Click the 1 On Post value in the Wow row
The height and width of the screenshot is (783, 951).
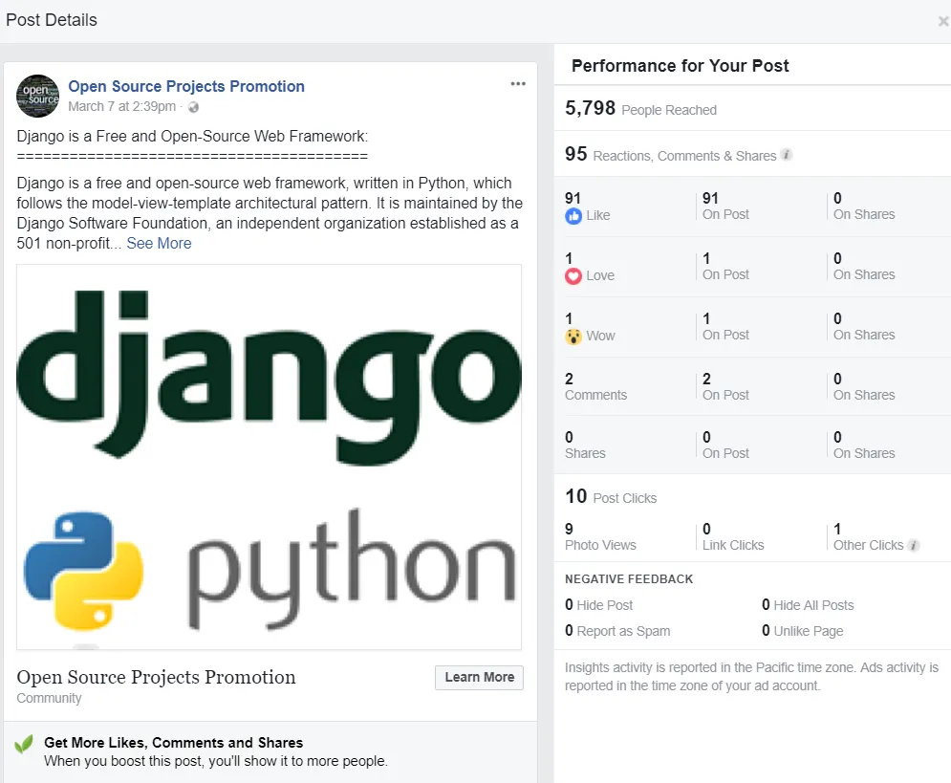725,326
